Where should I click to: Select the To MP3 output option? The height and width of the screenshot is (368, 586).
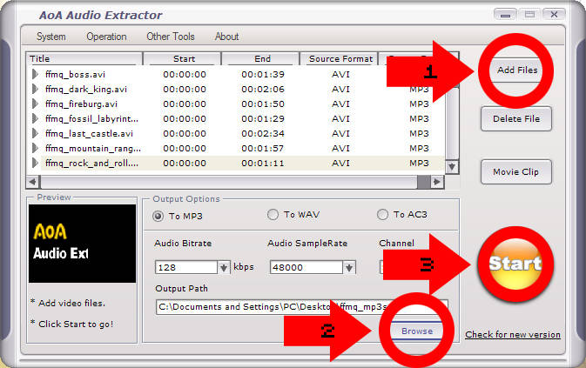pos(158,216)
